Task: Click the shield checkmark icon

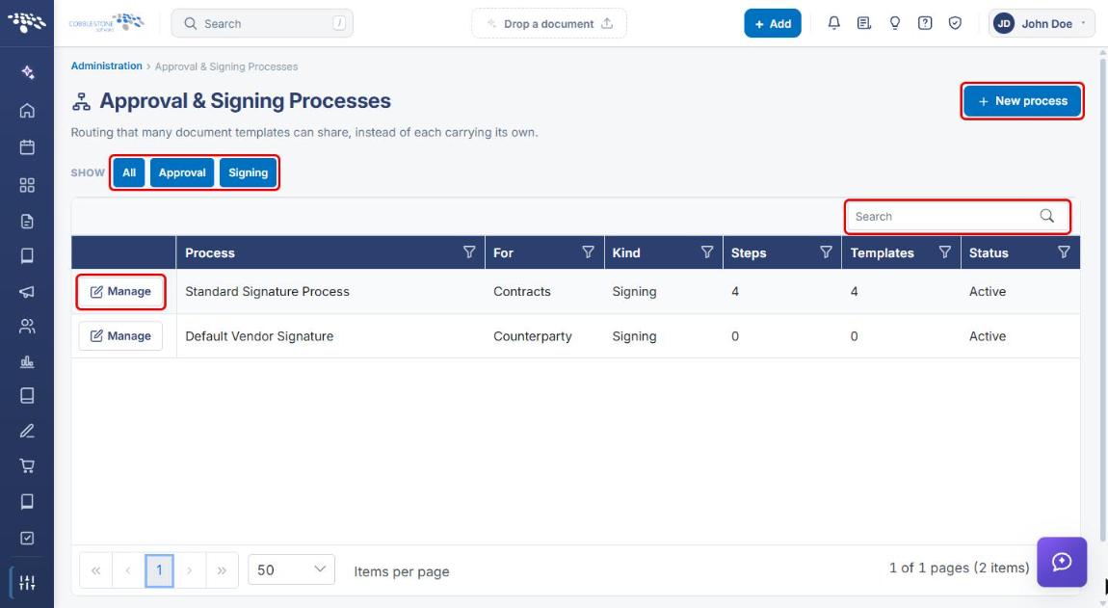Action: [955, 23]
